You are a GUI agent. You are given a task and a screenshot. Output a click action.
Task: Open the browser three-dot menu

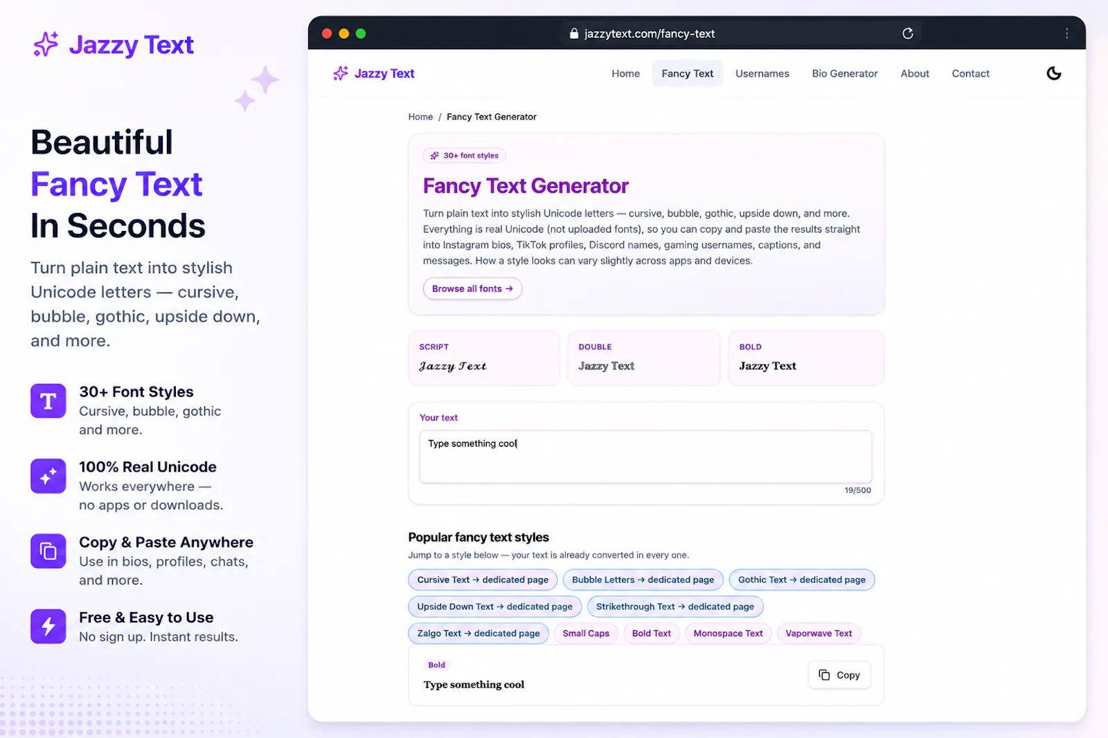(x=1066, y=33)
